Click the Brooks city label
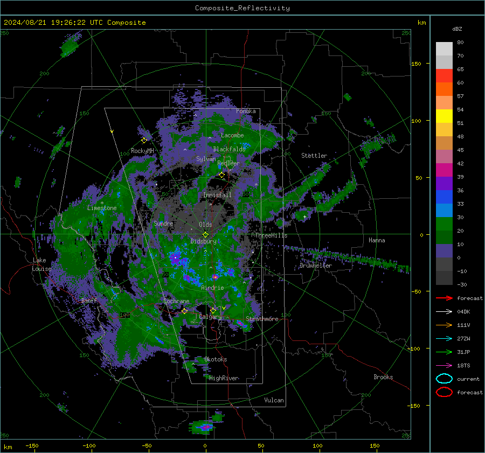Viewport: 485px width, 453px height. [383, 377]
